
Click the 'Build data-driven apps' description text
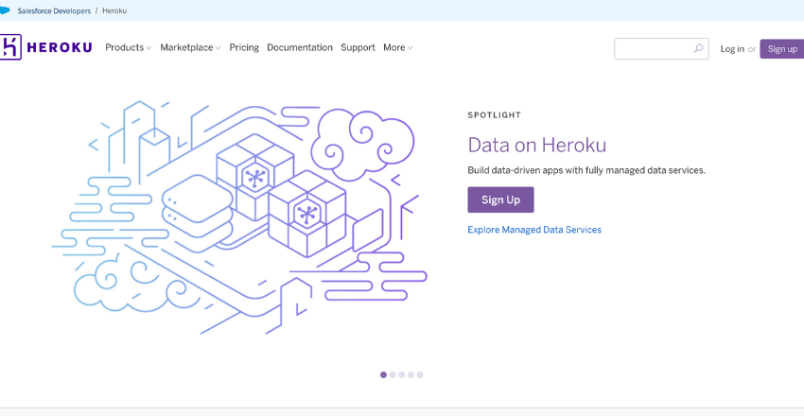click(x=586, y=170)
